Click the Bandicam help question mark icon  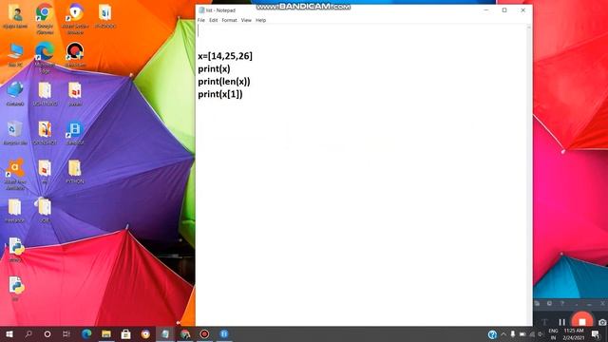pyautogui.click(x=562, y=304)
